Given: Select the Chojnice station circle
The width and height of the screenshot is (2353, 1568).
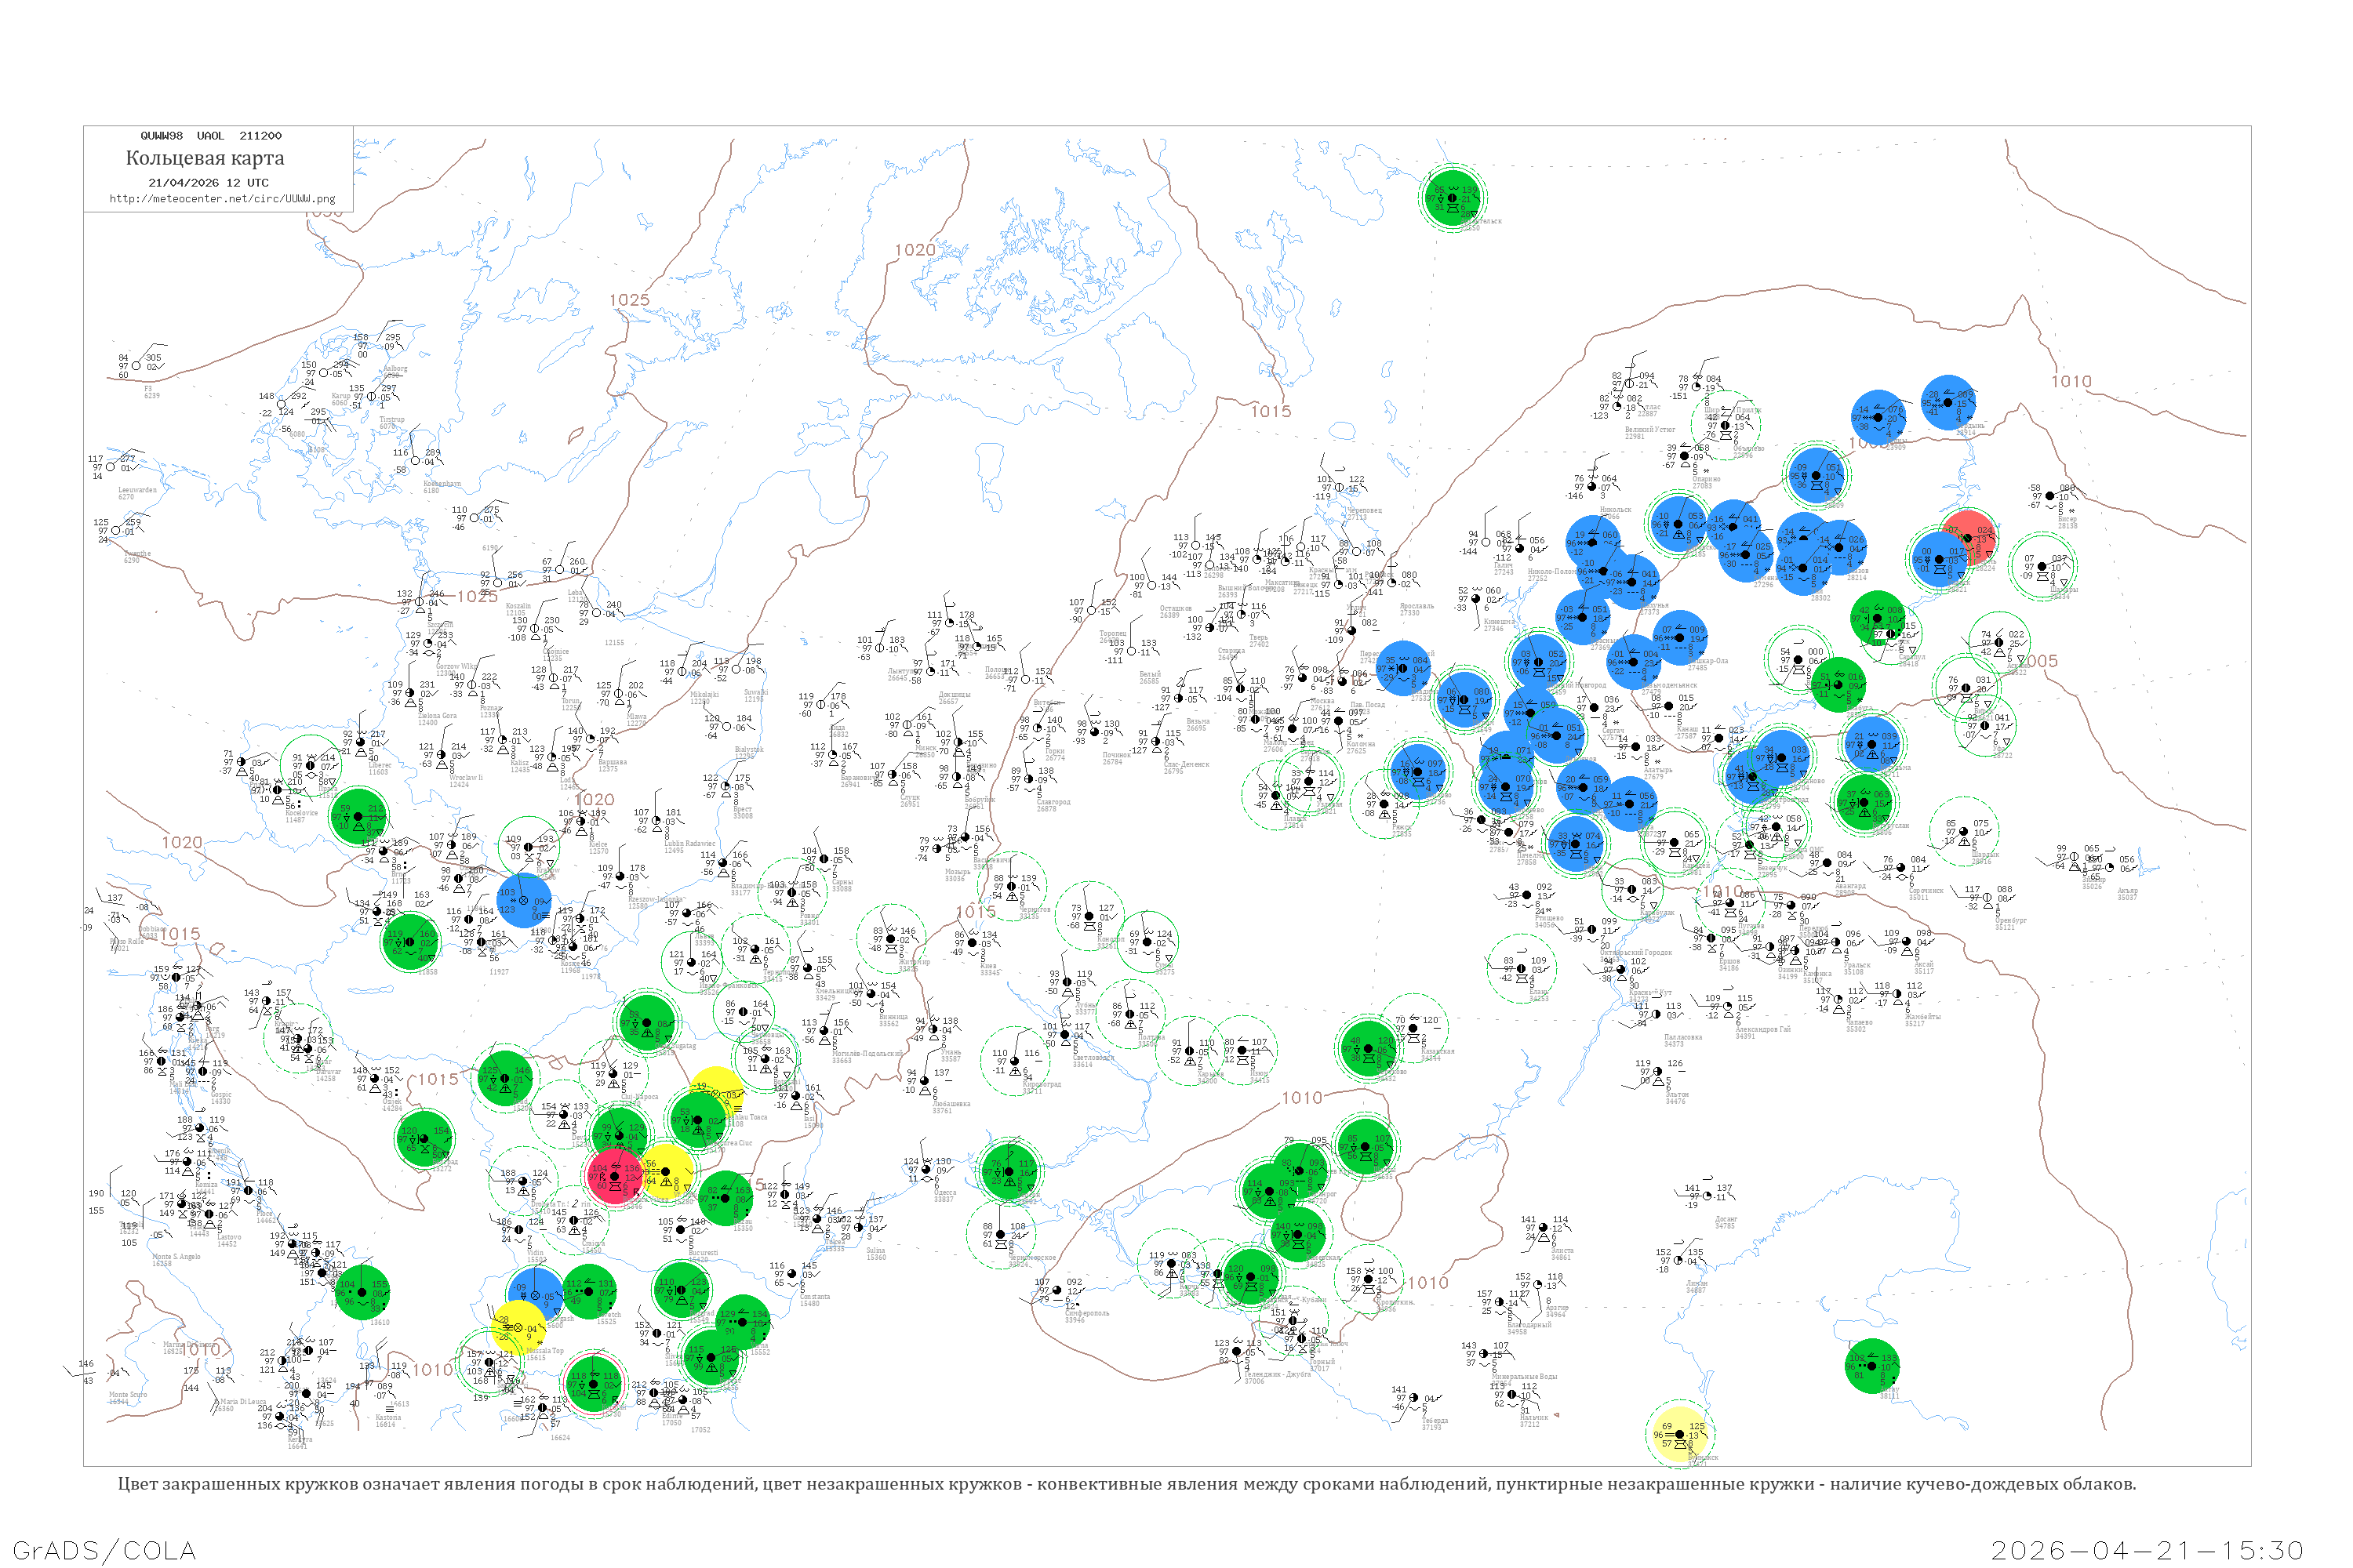Looking at the screenshot, I should coord(535,628).
